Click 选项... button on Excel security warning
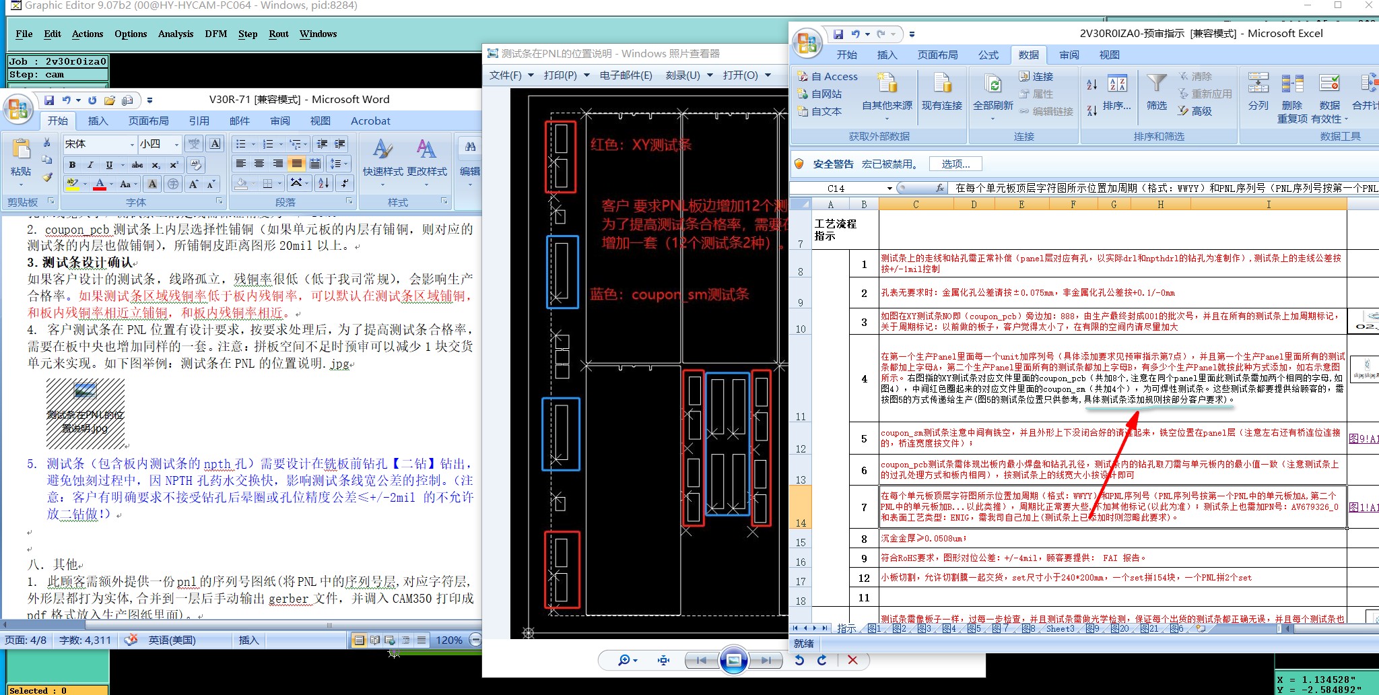1379x695 pixels. [955, 164]
